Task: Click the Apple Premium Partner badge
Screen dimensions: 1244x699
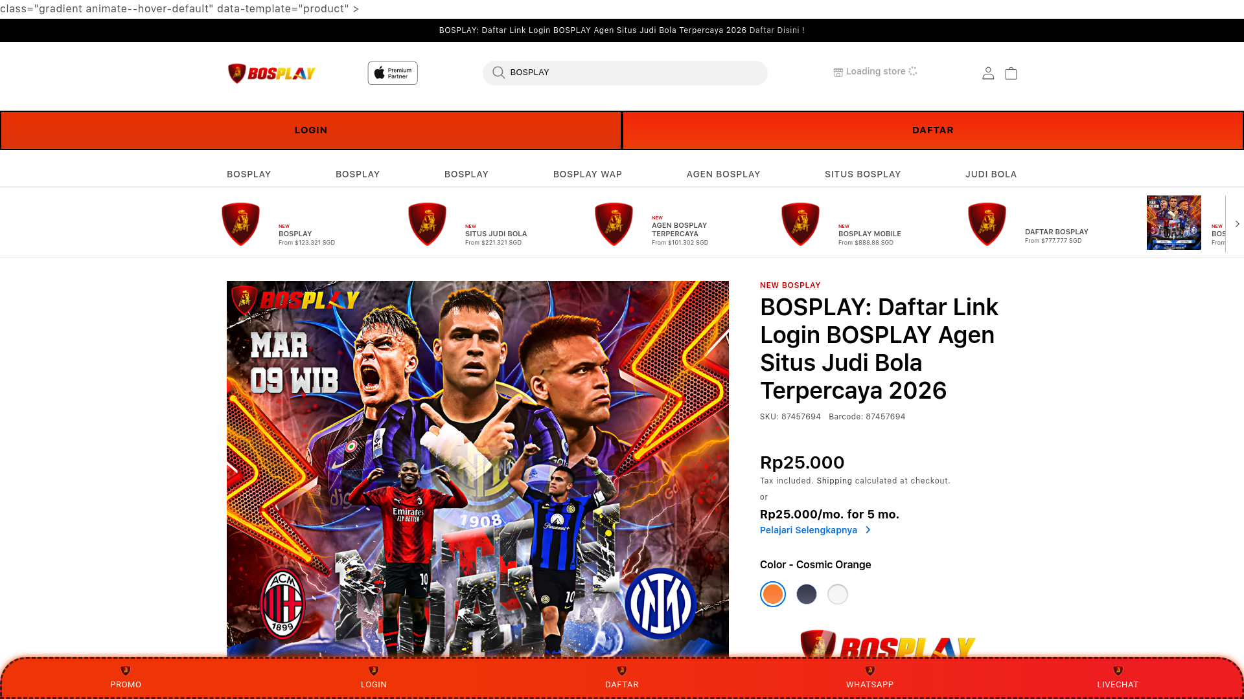Action: 393,73
